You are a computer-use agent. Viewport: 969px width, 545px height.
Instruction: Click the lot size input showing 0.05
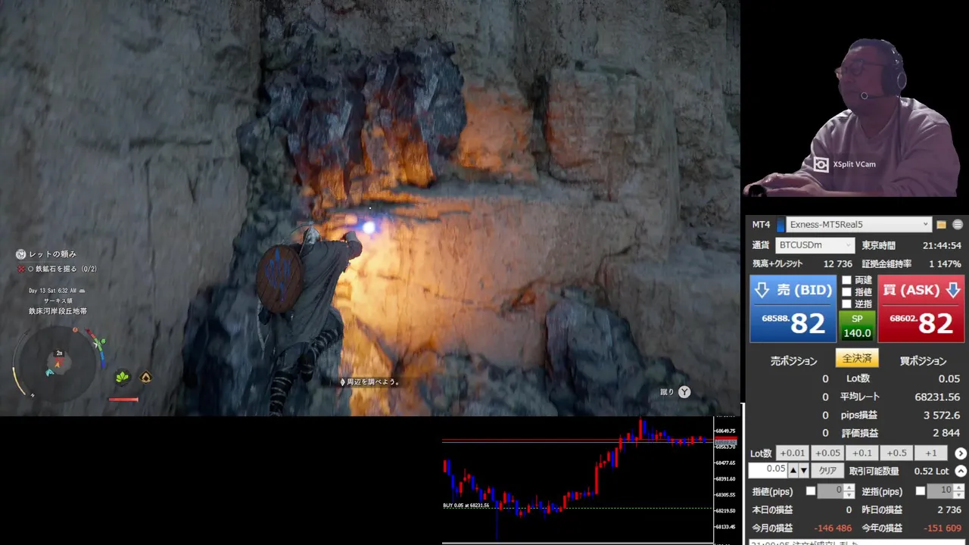point(768,470)
